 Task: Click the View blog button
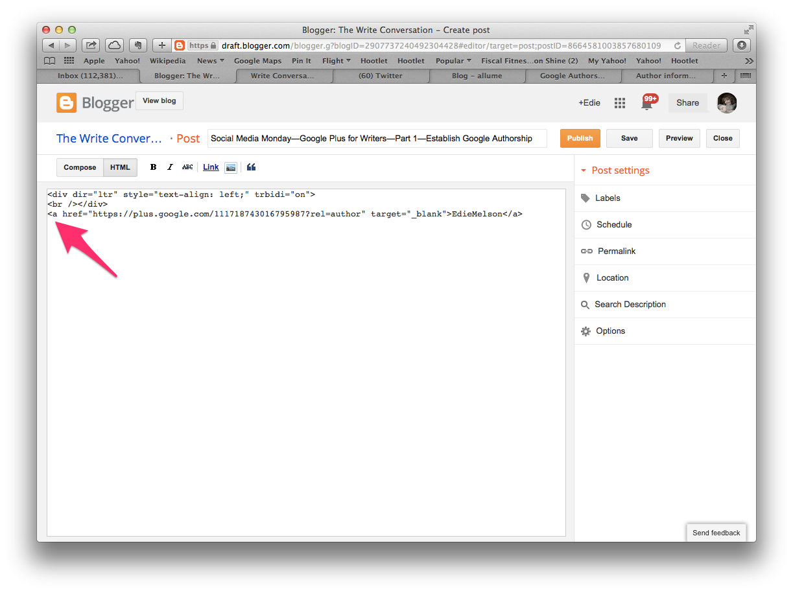tap(160, 101)
